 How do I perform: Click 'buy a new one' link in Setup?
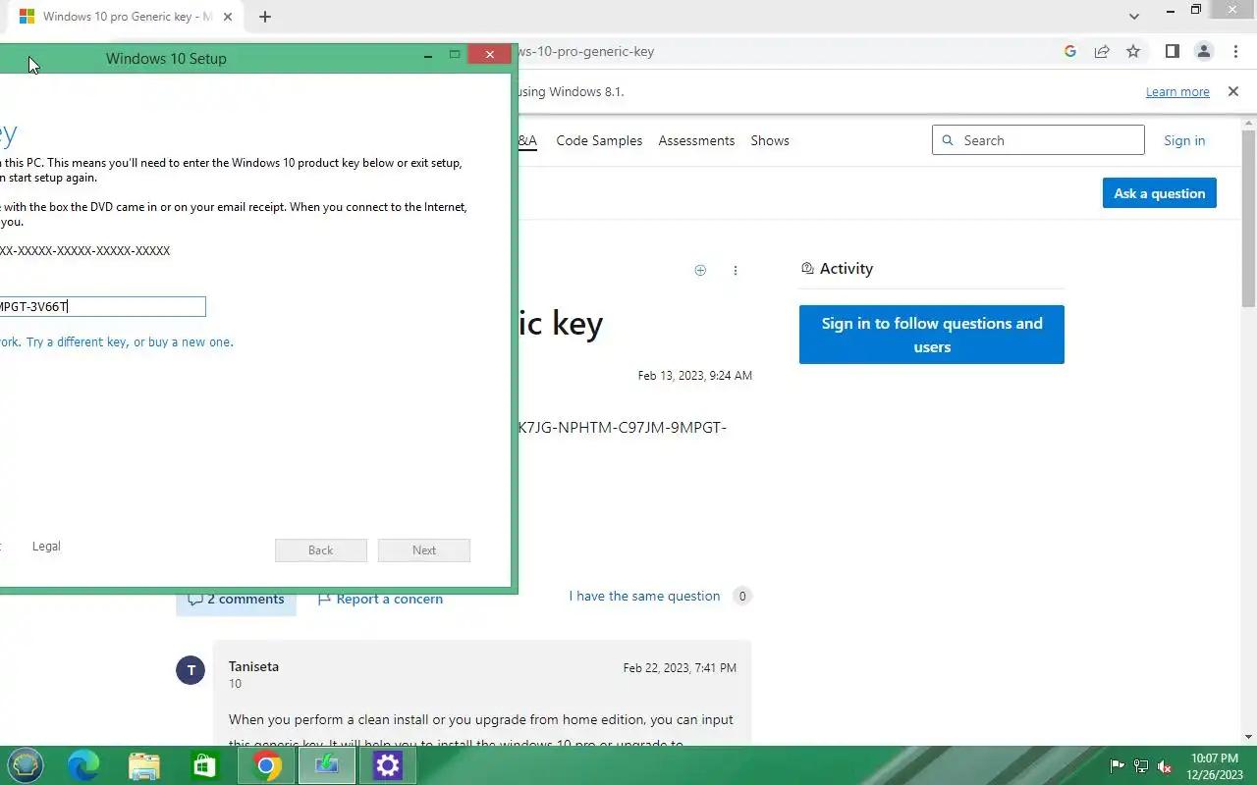pyautogui.click(x=191, y=342)
